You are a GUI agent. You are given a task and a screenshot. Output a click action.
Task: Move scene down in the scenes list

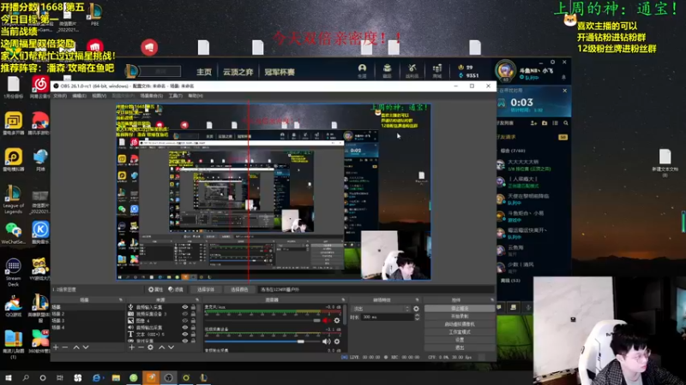86,347
